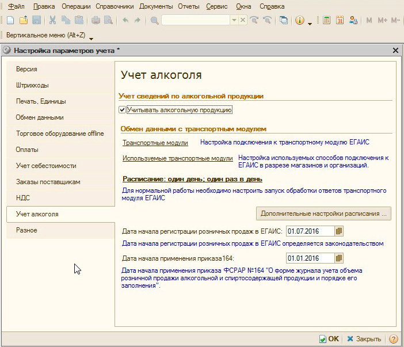Click 'Дополнительные настройки расписания ...' button

pos(323,213)
